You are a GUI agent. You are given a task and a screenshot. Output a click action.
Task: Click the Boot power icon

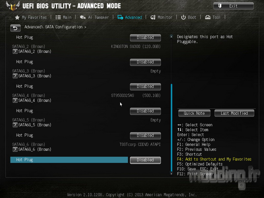(183, 17)
